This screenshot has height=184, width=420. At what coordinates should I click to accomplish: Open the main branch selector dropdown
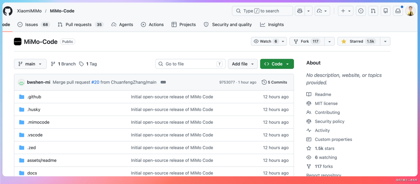(x=30, y=64)
